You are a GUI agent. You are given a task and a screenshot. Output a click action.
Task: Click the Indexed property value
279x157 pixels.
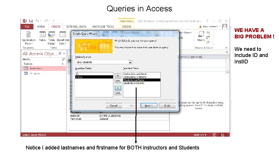tap(110, 116)
